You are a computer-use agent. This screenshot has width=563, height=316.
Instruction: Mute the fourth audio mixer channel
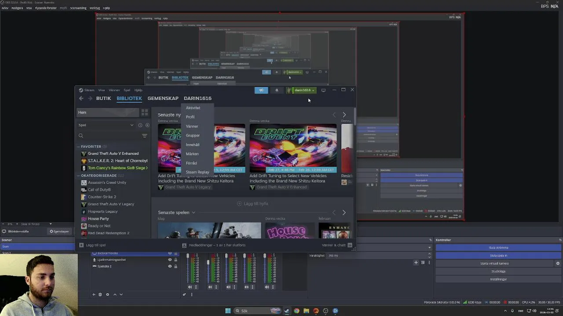tap(246, 287)
